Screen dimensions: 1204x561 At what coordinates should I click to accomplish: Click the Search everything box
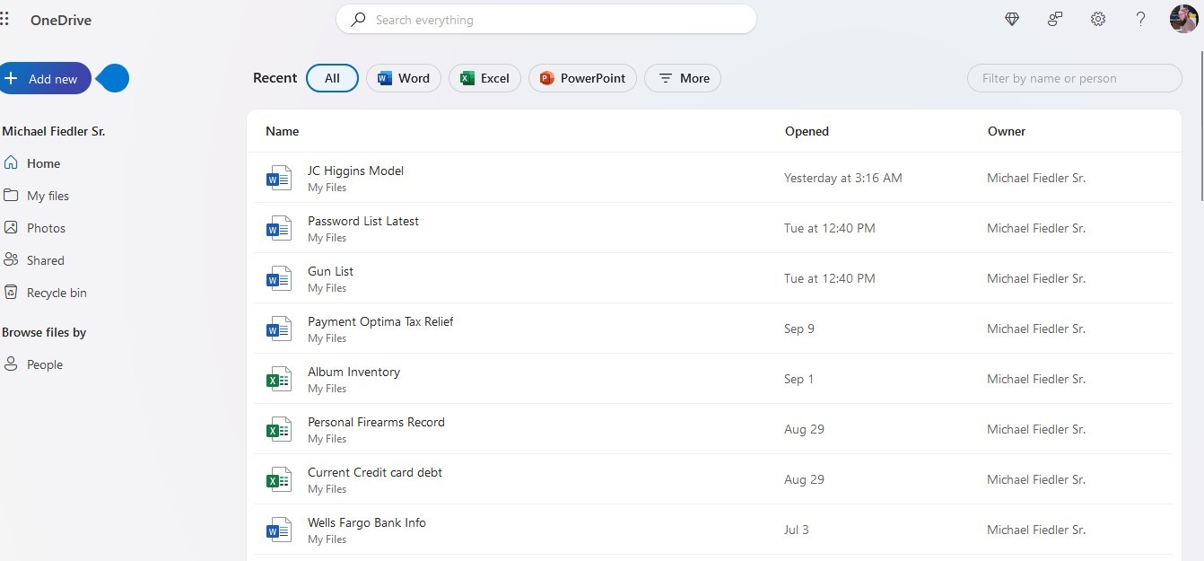pyautogui.click(x=546, y=20)
